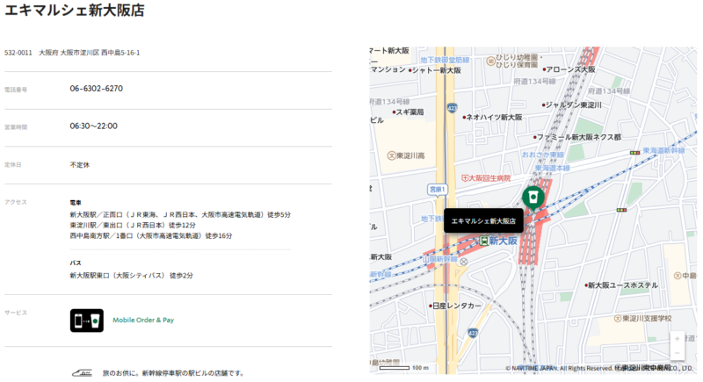
Task: Click the ジャルダン東淀川 map label
Action: 574,105
